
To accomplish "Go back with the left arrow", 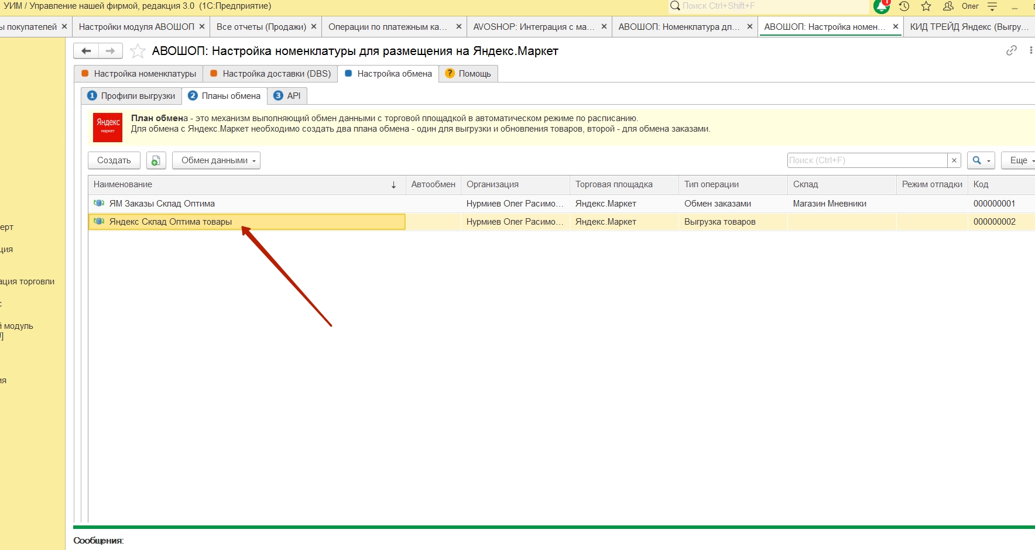I will 86,51.
